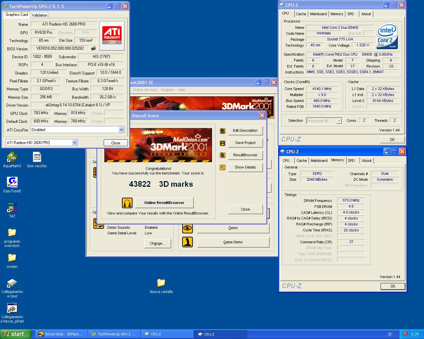Click the Show Details button
This screenshot has height=339, width=424.
[x=245, y=167]
